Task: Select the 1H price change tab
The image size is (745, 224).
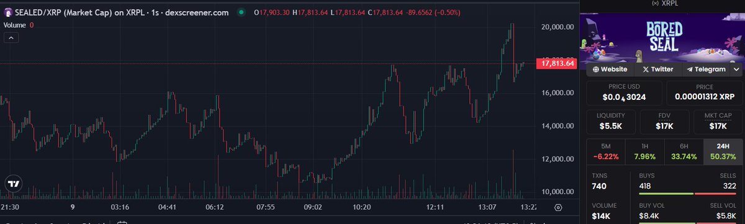Action: (x=645, y=151)
